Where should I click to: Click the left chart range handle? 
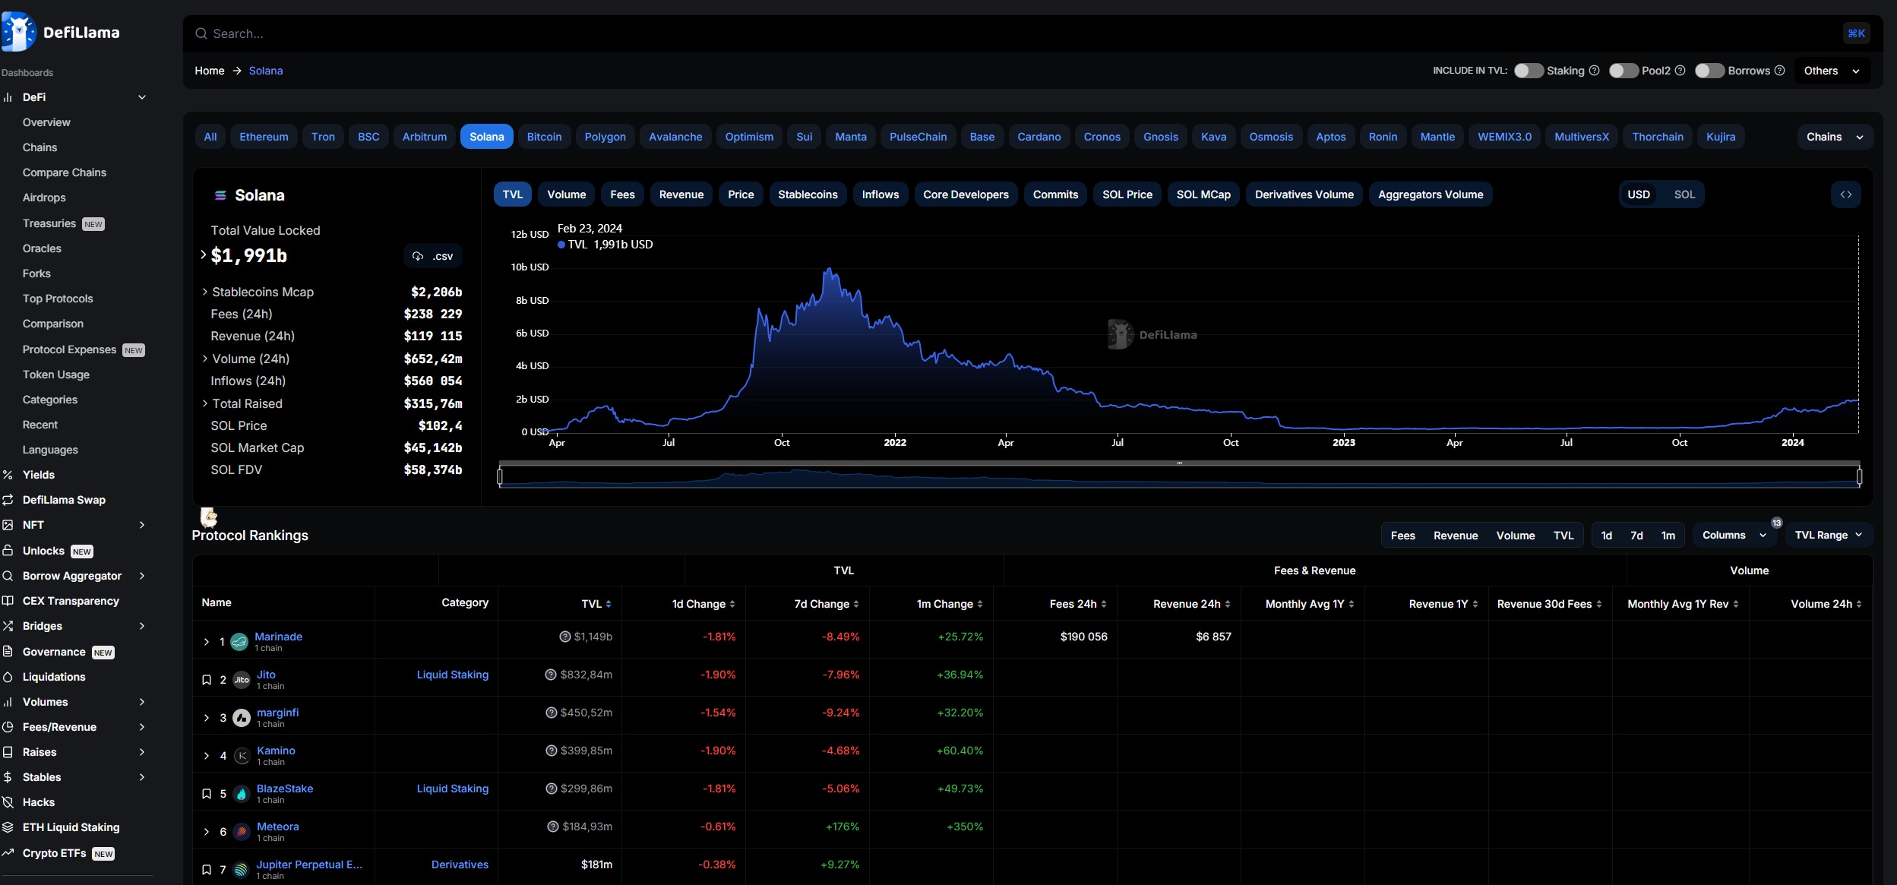point(499,476)
